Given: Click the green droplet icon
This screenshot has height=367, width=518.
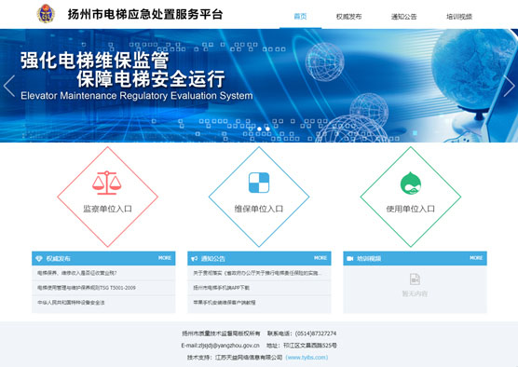Looking at the screenshot, I should coord(411,183).
